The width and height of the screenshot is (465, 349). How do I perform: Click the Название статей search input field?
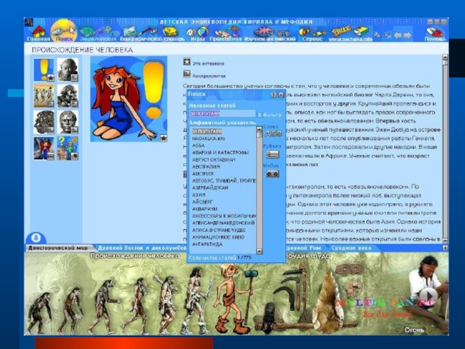click(x=222, y=113)
